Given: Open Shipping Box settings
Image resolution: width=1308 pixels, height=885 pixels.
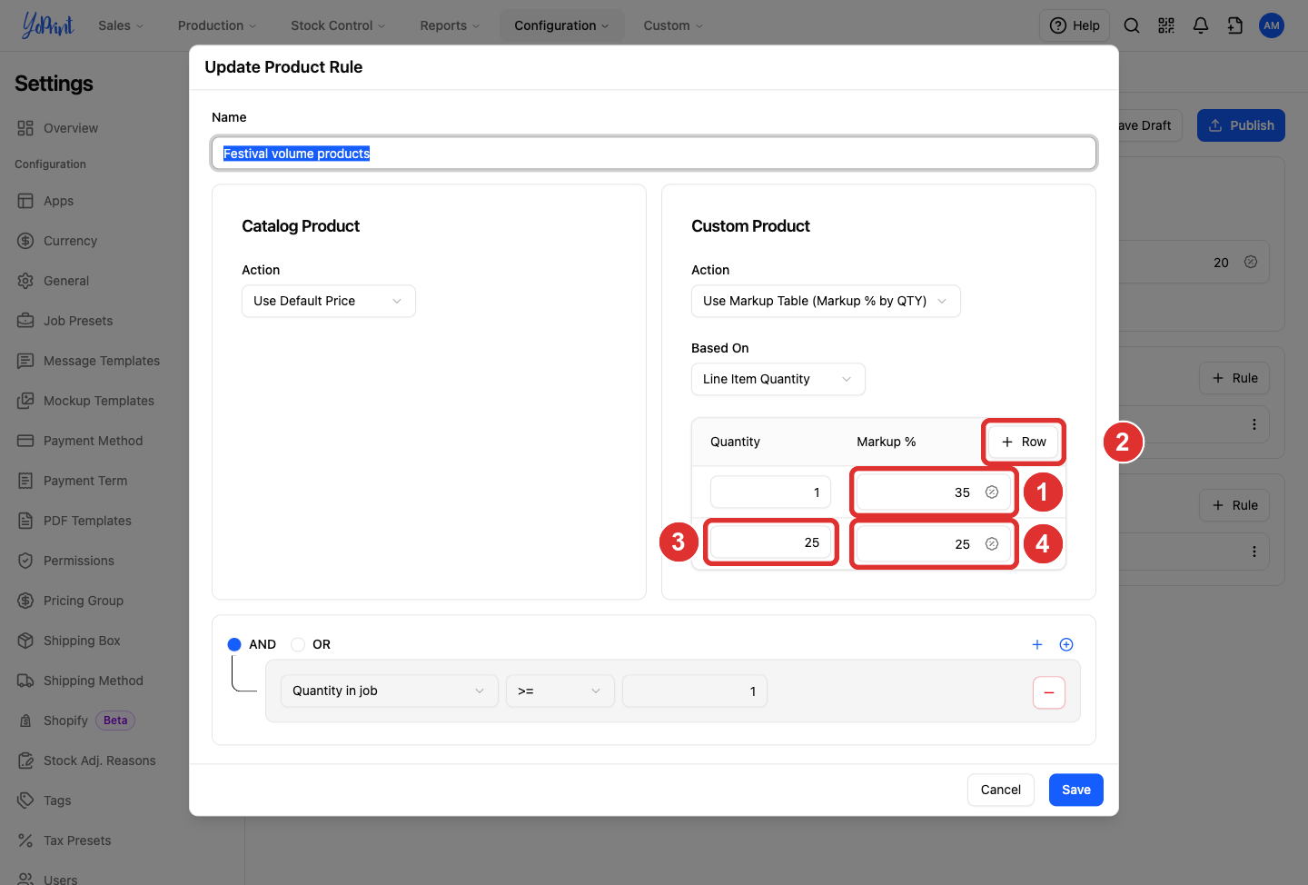Looking at the screenshot, I should click(x=82, y=641).
